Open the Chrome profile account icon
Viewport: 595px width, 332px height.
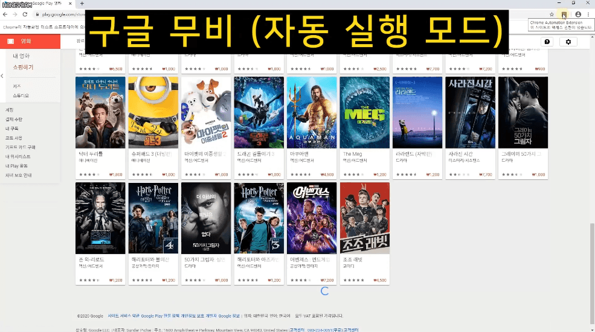[578, 14]
